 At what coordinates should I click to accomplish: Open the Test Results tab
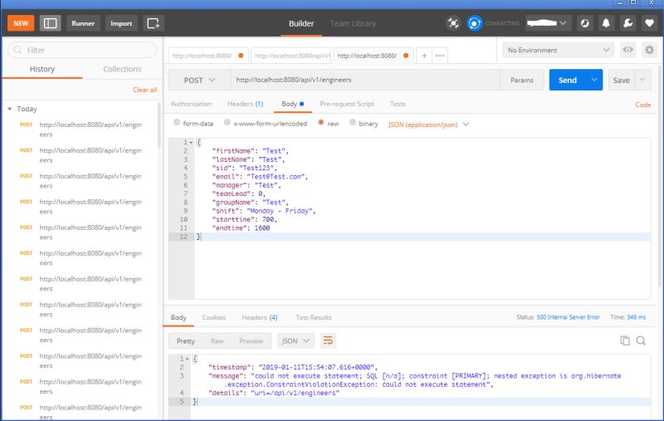click(x=314, y=317)
